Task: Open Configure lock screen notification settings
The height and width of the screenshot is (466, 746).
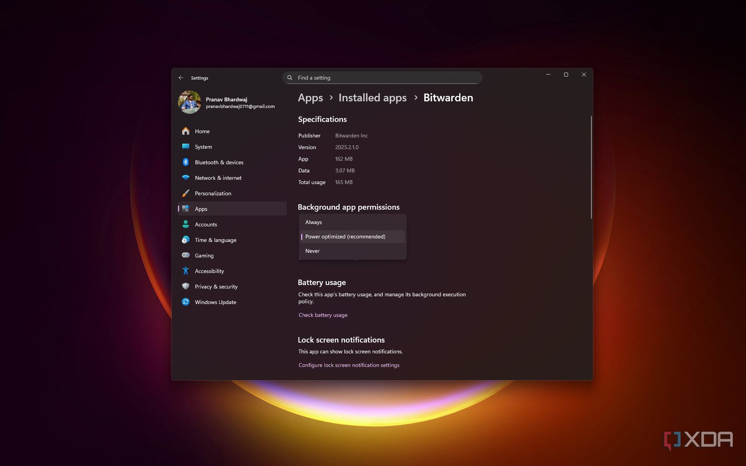Action: point(349,365)
